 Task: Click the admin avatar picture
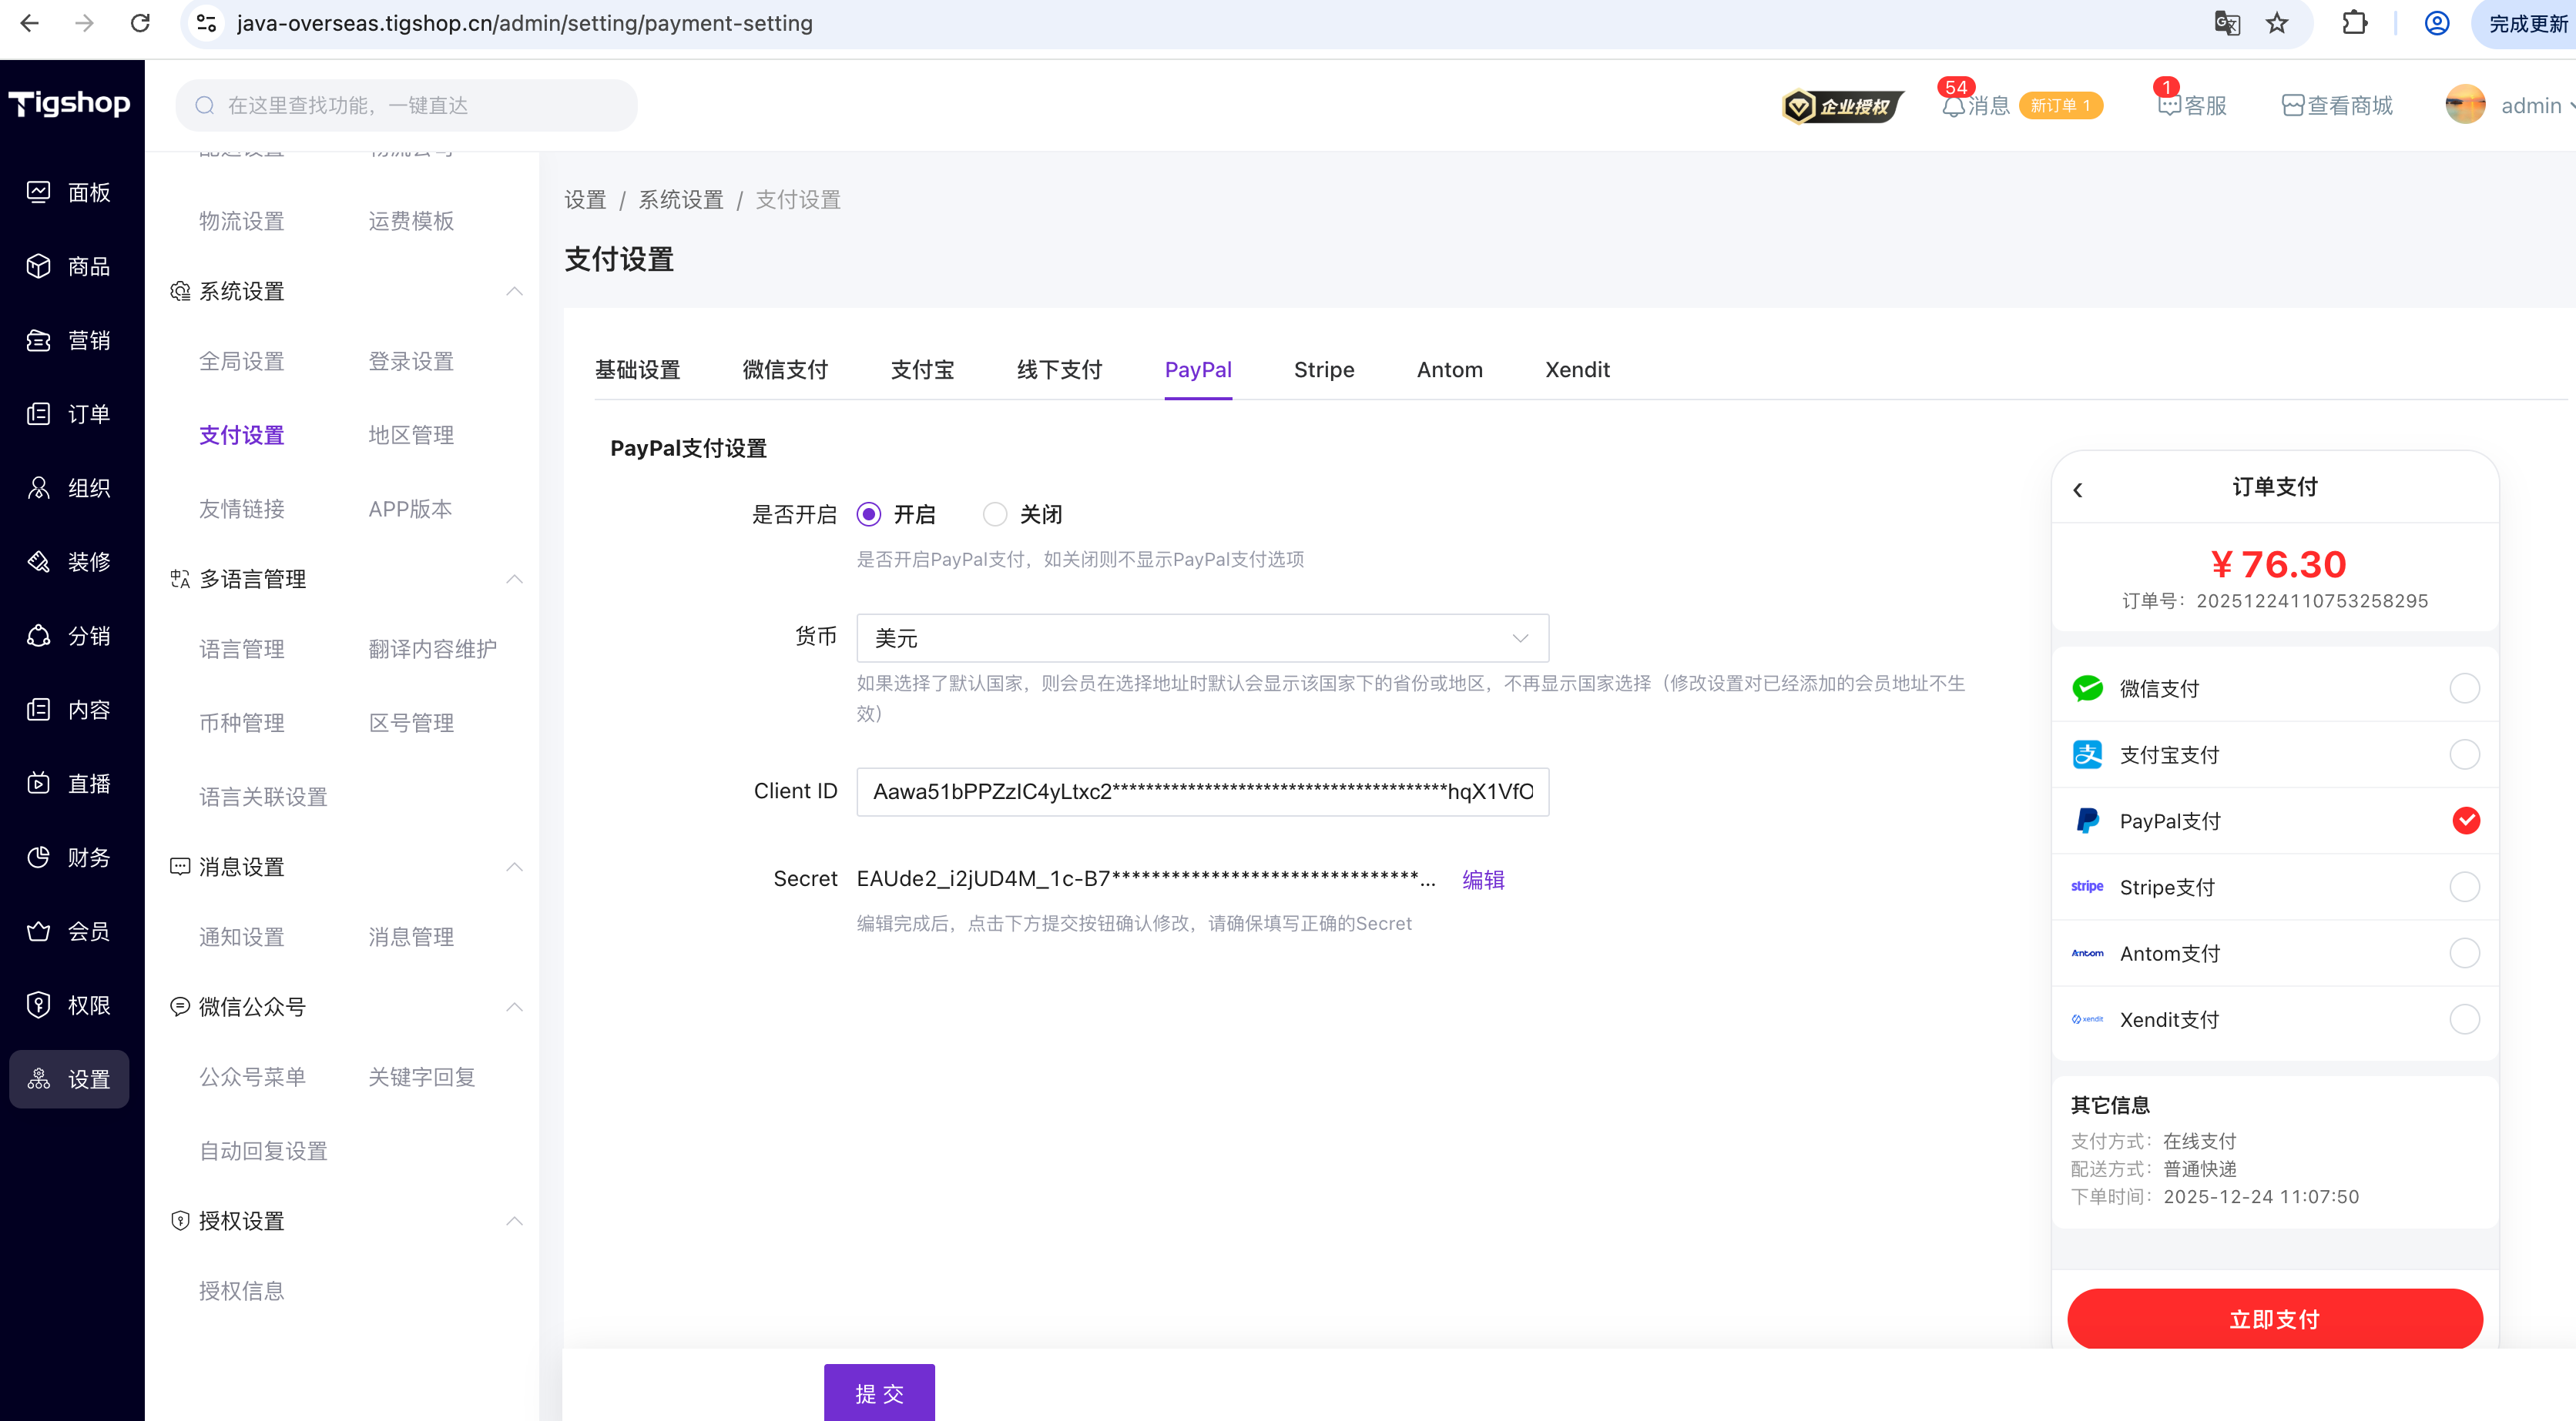pyautogui.click(x=2465, y=105)
